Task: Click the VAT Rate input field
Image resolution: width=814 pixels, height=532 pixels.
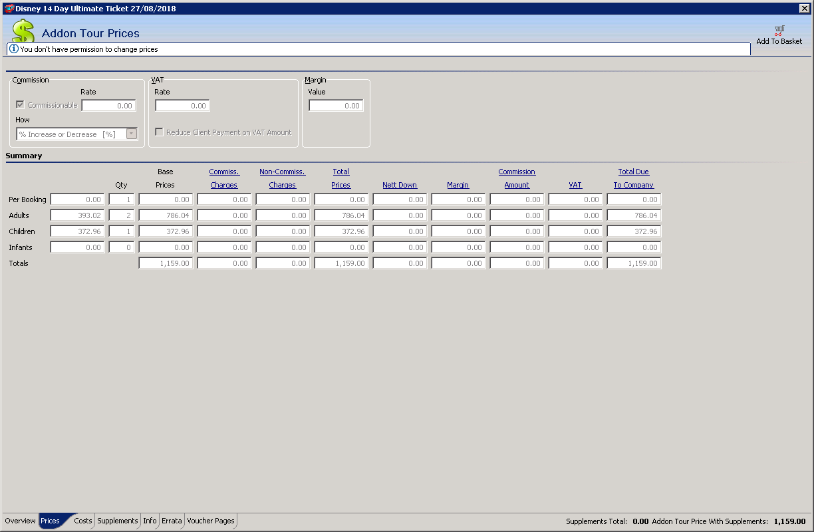Action: click(x=182, y=106)
